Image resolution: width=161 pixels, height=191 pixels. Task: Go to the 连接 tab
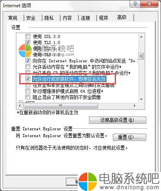pyautogui.click(x=85, y=18)
